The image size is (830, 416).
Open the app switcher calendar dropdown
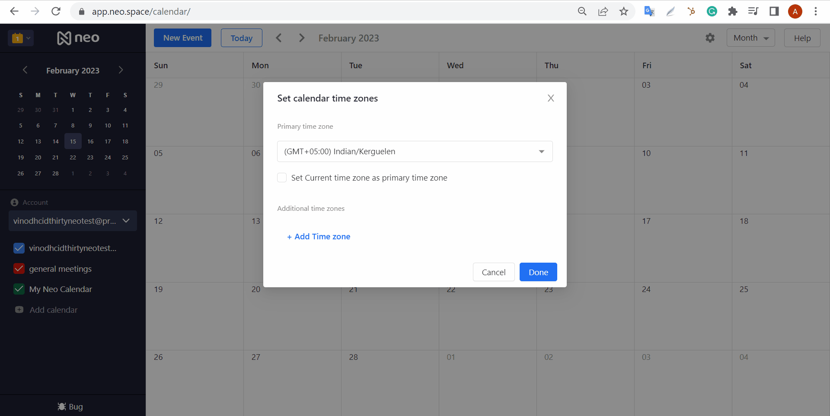pyautogui.click(x=20, y=38)
